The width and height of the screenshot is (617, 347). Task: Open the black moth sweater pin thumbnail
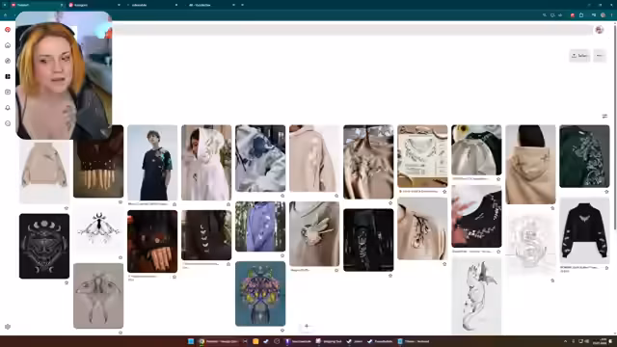pyautogui.click(x=584, y=231)
